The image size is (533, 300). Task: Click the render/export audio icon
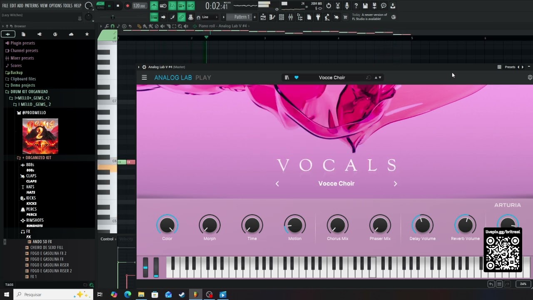[x=374, y=6]
